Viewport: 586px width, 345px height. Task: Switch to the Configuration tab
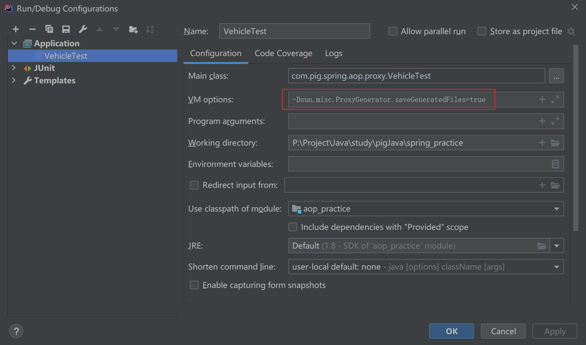[x=216, y=53]
